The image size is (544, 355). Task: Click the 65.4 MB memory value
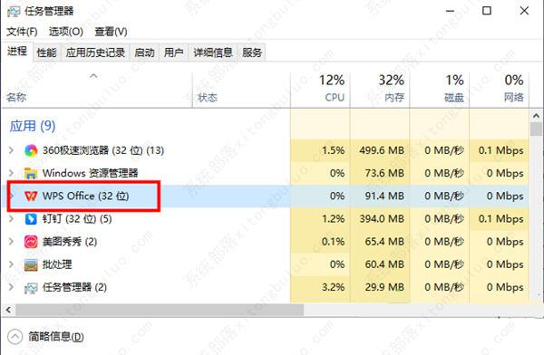coord(384,242)
